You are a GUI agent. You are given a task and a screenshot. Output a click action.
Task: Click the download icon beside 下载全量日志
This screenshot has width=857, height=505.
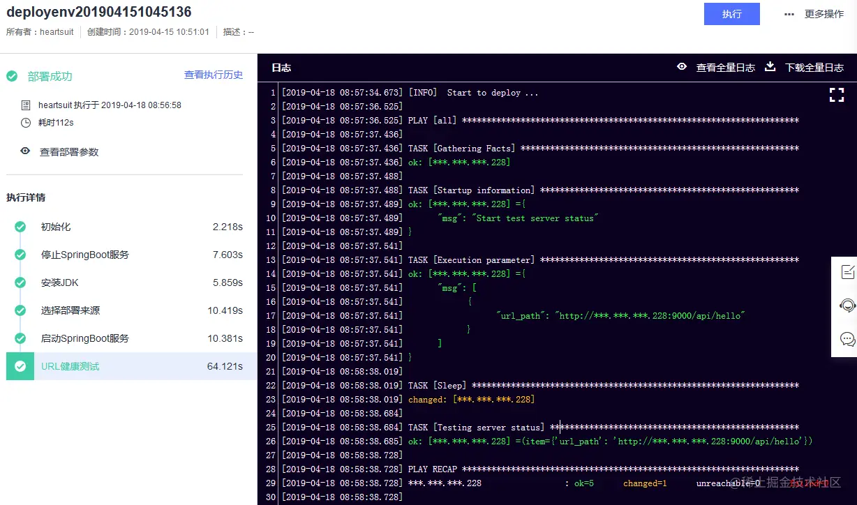coord(770,67)
